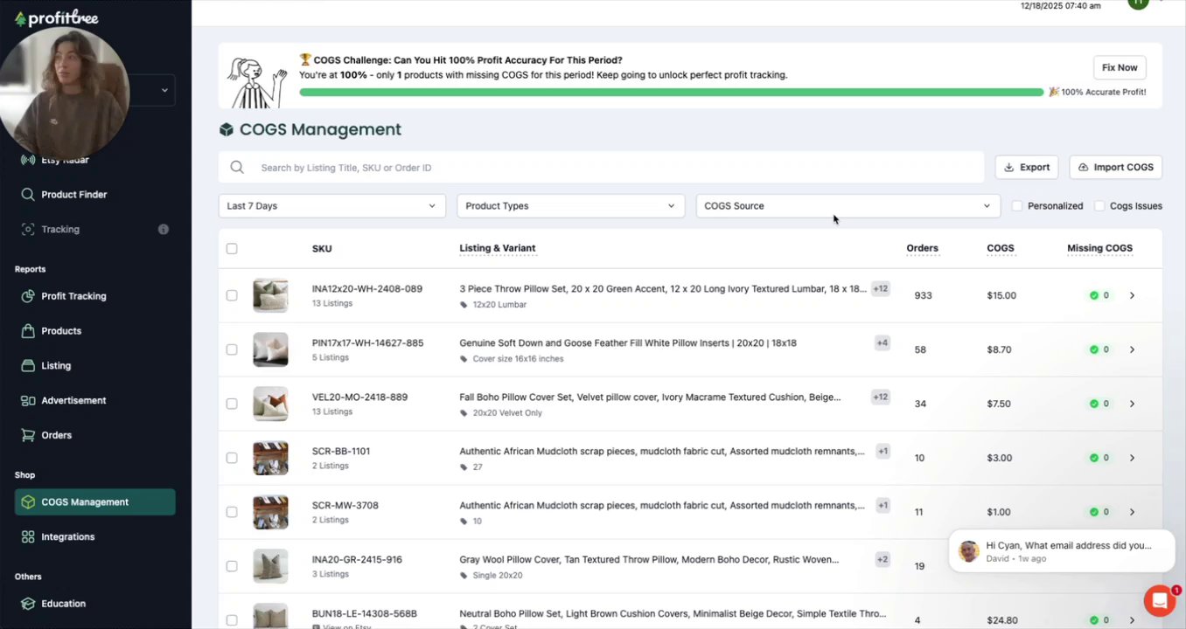
Task: Click the Profit Tree logo
Action: coord(59,18)
